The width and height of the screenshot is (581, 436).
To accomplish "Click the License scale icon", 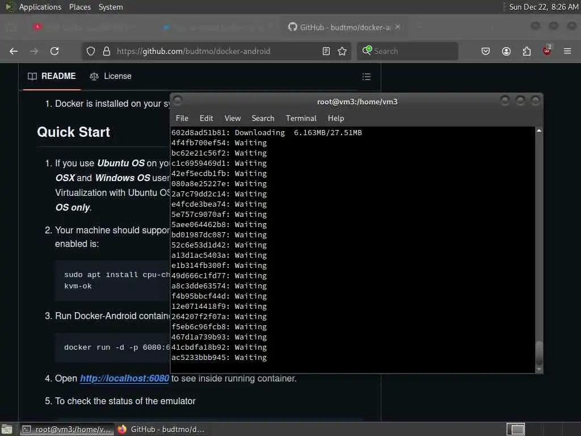I will pos(94,77).
